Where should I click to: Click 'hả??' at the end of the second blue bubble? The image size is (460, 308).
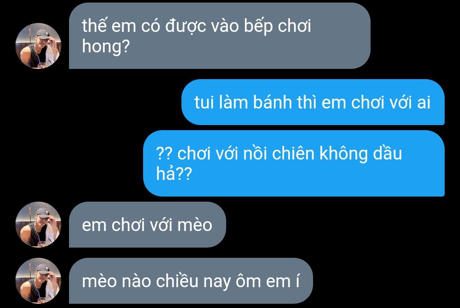(174, 174)
